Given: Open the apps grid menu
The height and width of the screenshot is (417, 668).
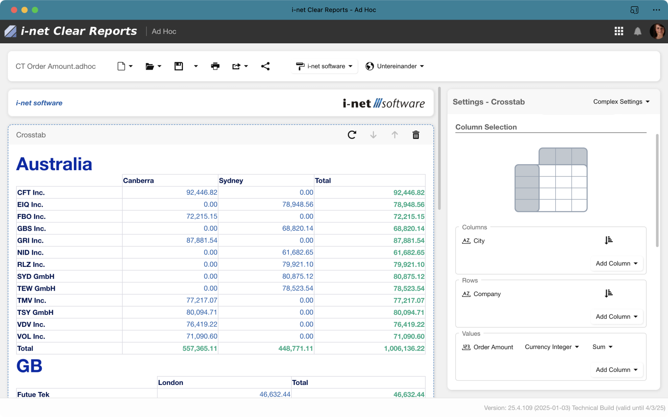Looking at the screenshot, I should pos(619,31).
